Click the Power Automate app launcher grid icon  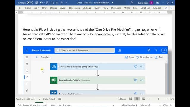click(27, 50)
